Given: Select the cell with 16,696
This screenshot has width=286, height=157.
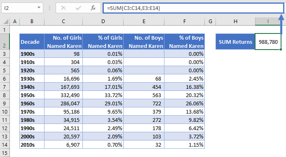Looking at the screenshot, I should click(x=63, y=79).
